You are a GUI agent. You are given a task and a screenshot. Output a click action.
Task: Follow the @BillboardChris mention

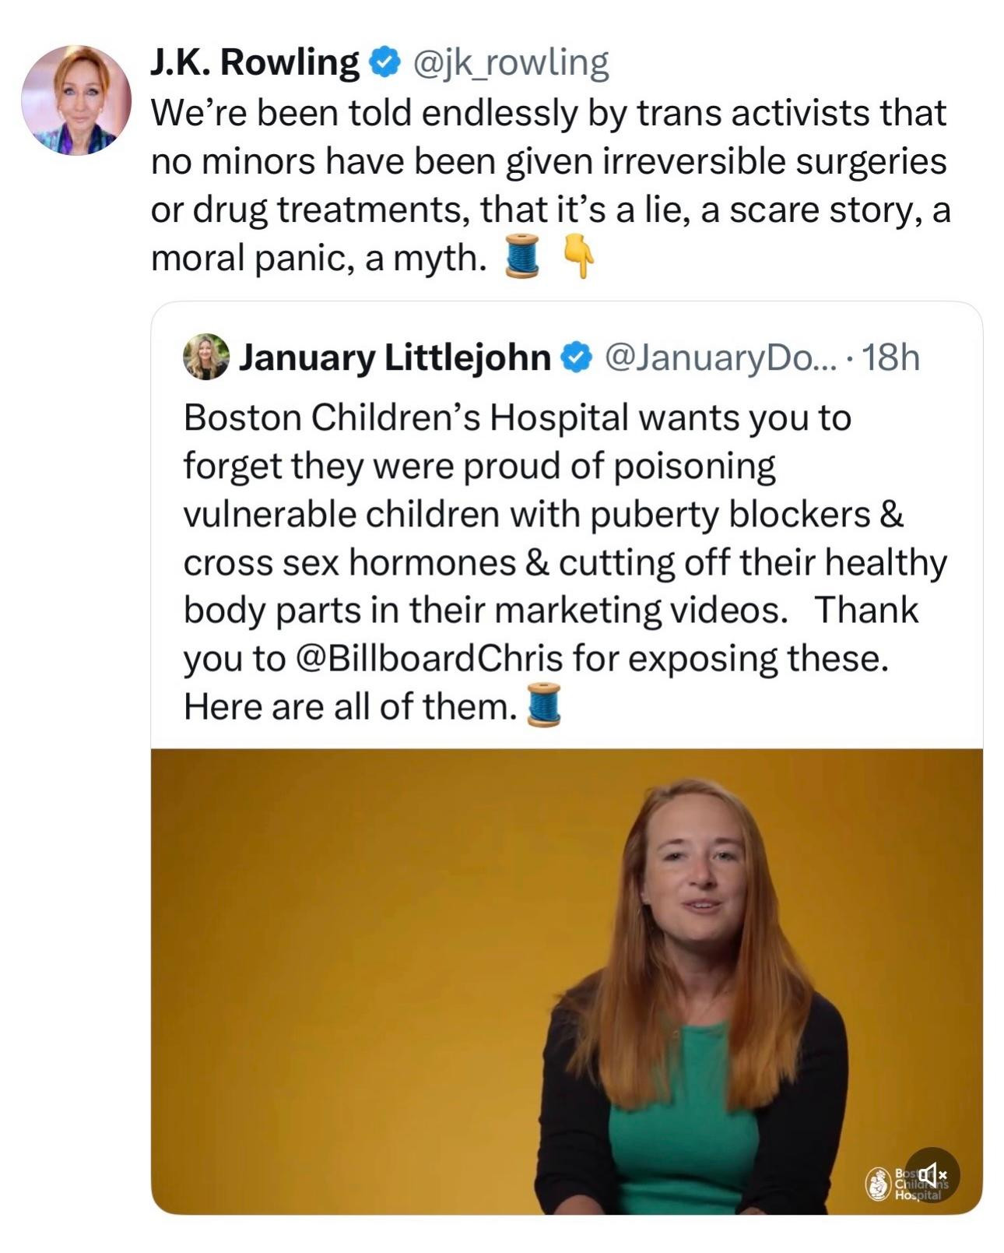(430, 659)
